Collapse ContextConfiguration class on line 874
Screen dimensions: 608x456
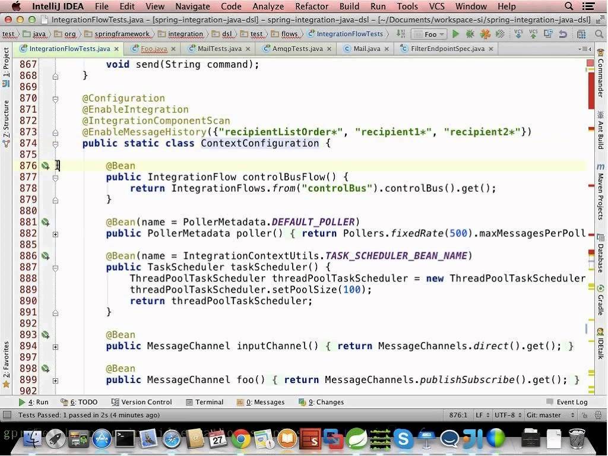[55, 144]
